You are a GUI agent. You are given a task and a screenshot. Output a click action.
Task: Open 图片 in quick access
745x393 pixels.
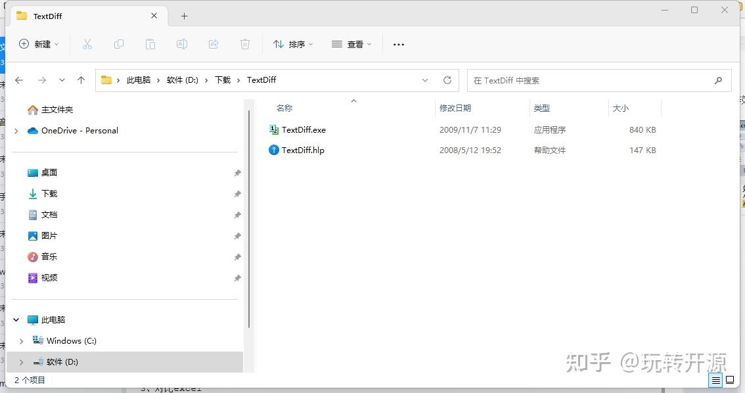tap(49, 236)
